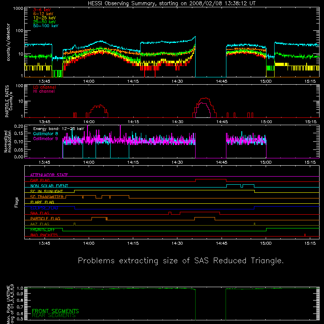Screen dimensions: 324x324
Task: Select the SAA FLAG label
Action: point(40,213)
